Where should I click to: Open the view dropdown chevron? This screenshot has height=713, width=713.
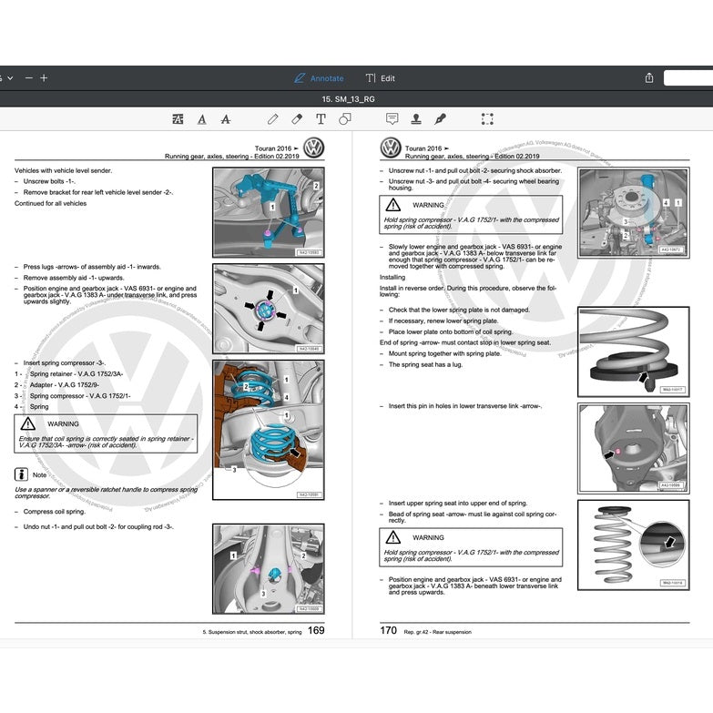pos(10,78)
